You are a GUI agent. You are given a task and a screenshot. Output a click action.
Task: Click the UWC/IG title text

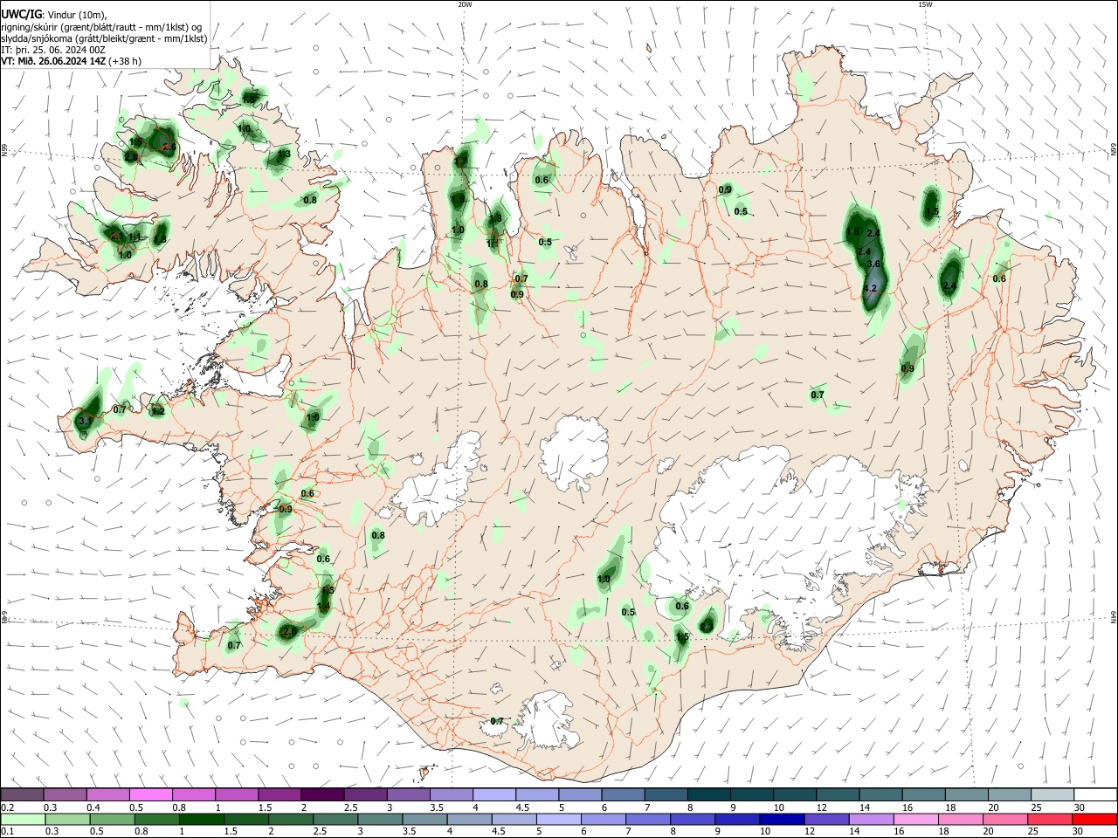coord(21,14)
